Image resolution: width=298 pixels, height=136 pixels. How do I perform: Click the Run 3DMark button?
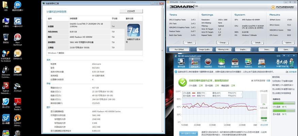pos(179,49)
